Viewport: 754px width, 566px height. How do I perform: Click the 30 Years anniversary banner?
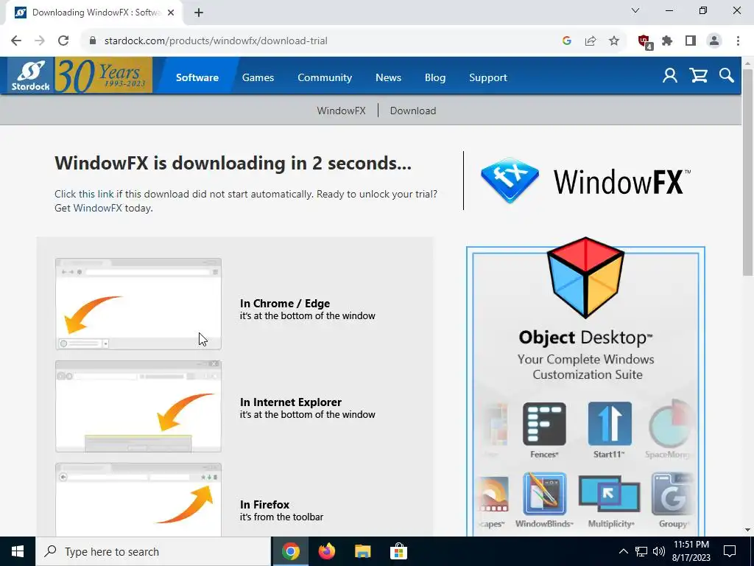103,75
